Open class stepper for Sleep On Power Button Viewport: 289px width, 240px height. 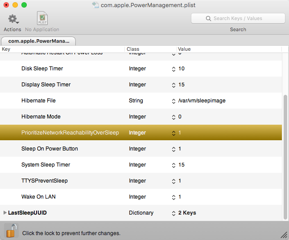173,149
